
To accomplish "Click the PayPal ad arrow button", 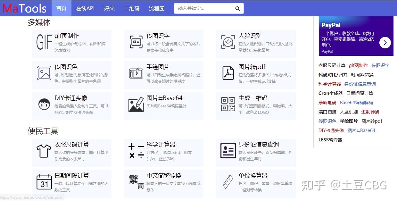I will [x=385, y=42].
